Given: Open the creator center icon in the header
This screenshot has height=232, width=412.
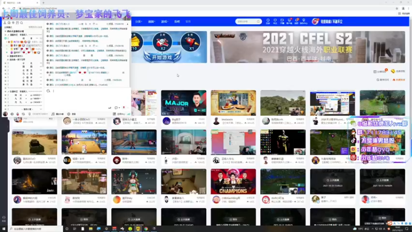Looking at the screenshot, I should point(303,21).
